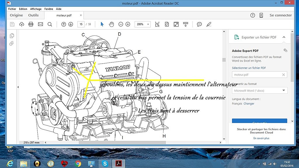Open the 200% zoom level dropdown
The height and width of the screenshot is (168, 299).
point(142,24)
